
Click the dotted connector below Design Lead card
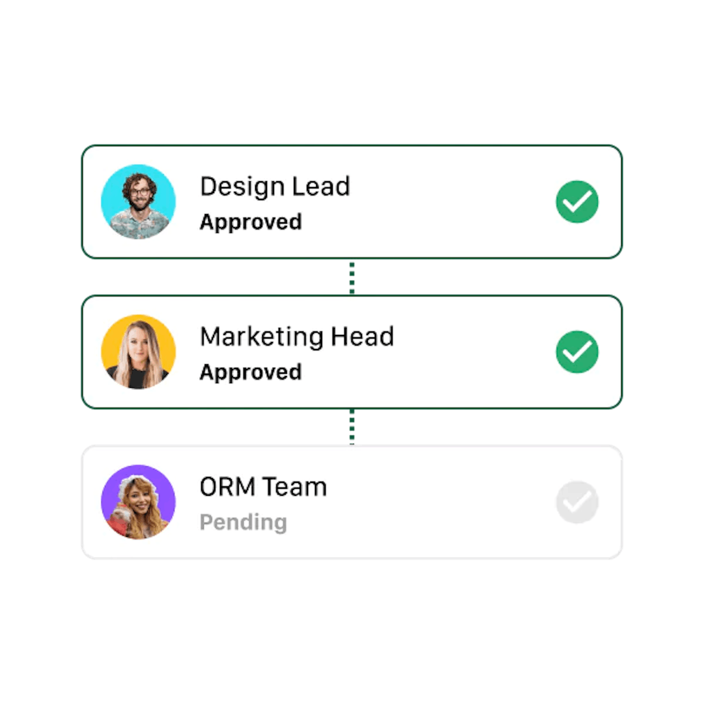(352, 277)
